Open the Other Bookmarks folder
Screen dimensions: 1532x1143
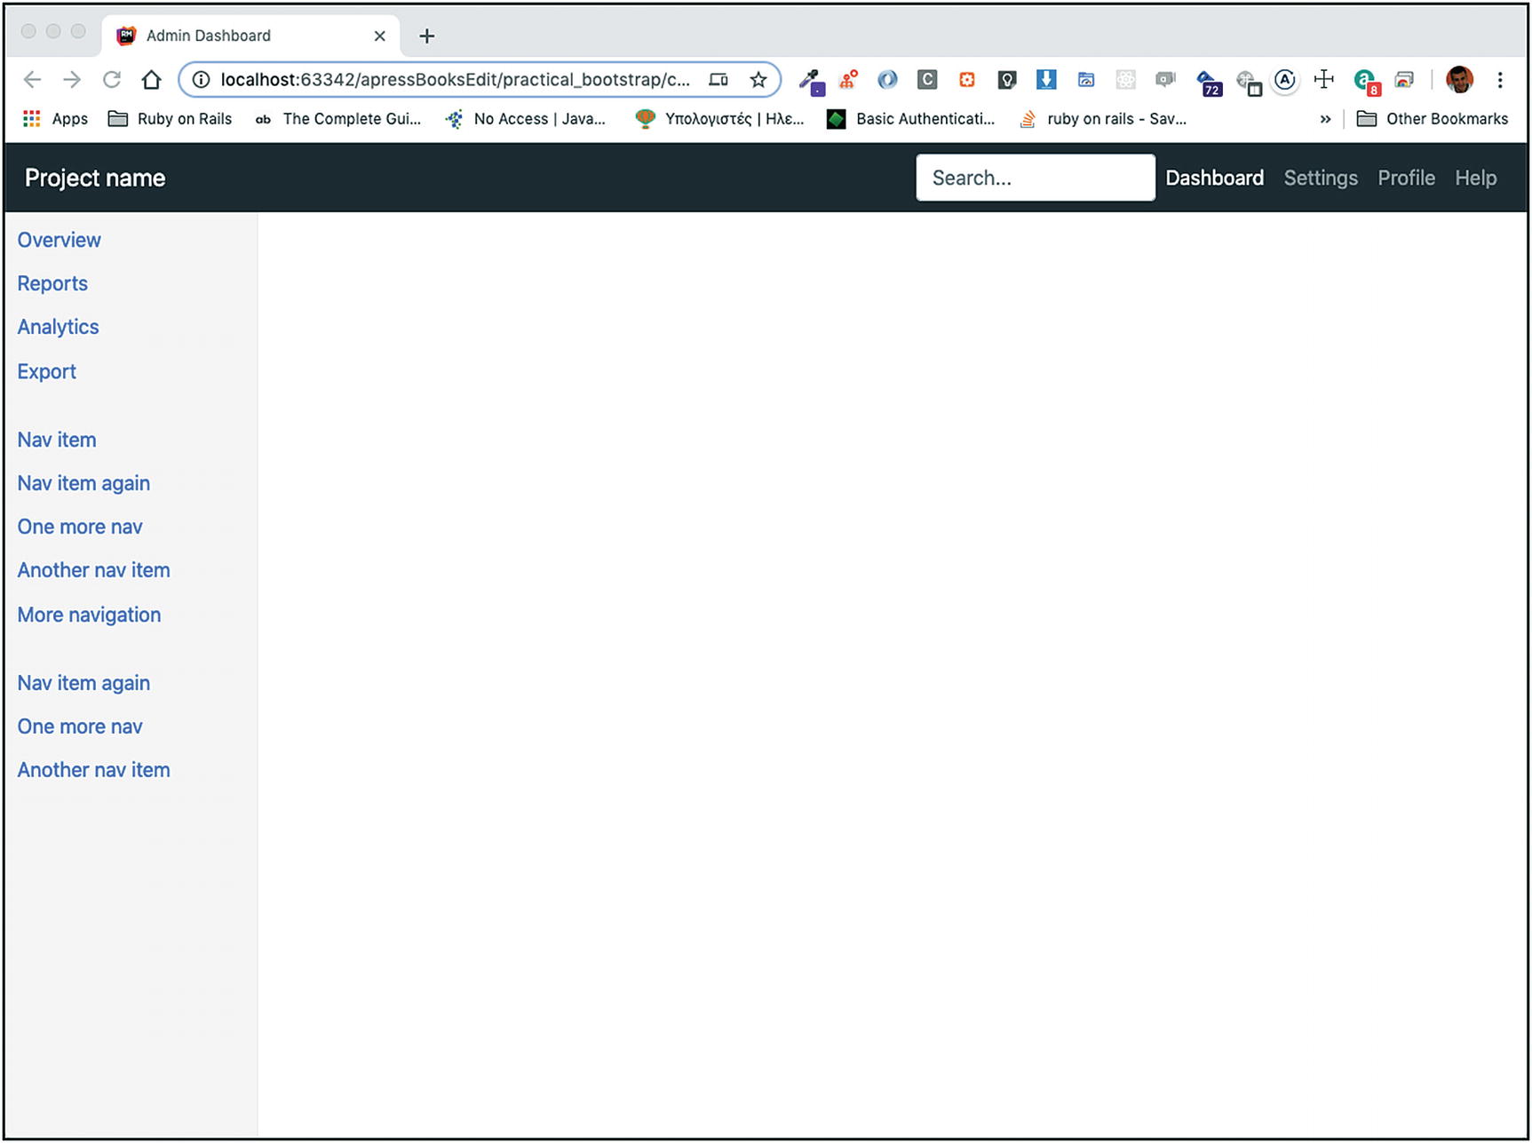pyautogui.click(x=1432, y=119)
